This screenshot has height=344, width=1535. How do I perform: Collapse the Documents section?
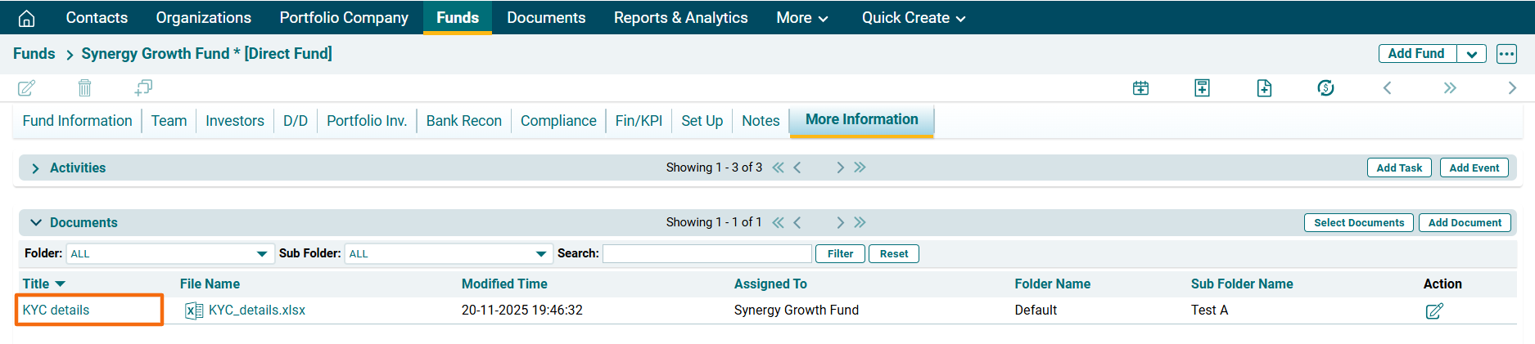(35, 222)
